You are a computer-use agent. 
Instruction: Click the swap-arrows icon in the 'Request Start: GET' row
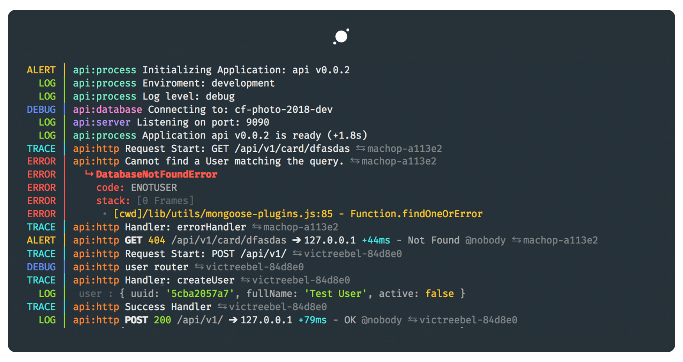coord(361,149)
